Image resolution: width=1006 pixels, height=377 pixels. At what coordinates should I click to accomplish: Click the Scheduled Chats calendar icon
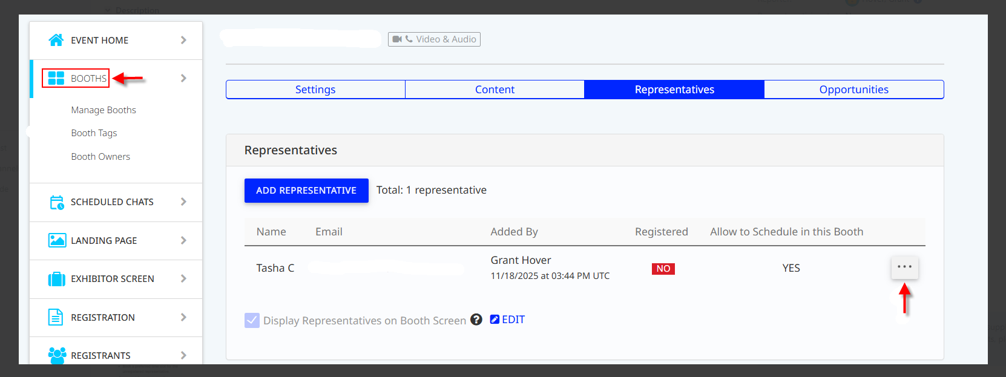[x=56, y=202]
